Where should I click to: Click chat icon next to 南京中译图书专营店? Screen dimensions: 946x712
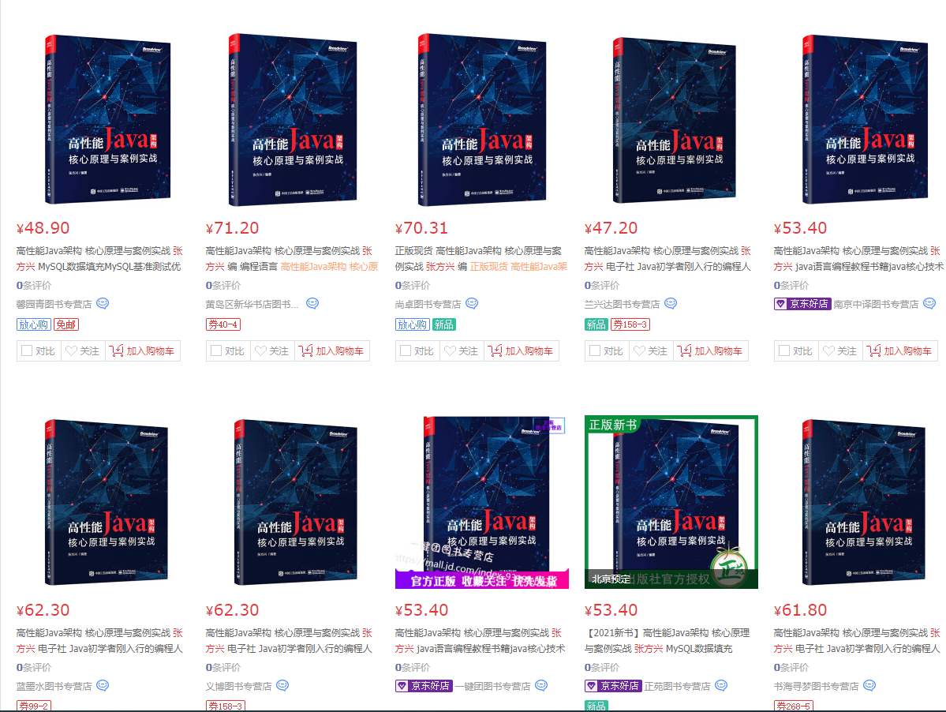929,303
